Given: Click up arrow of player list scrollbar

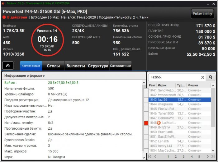Looking at the screenshot, I should tap(213, 86).
